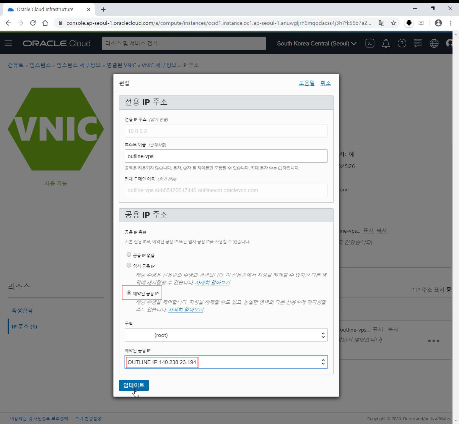Click the green VNIC hexagon image
The height and width of the screenshot is (424, 459).
(56, 129)
